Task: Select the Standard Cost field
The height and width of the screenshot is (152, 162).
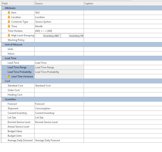Action: click(x=18, y=85)
